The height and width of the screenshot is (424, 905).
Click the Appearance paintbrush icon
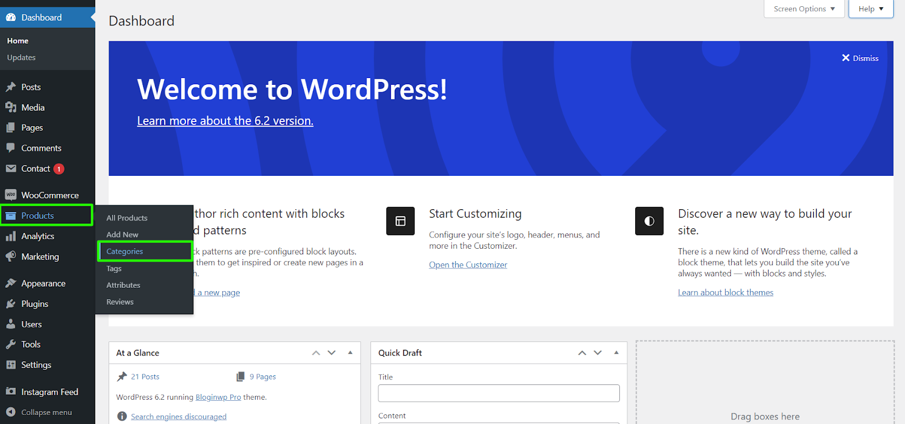point(11,283)
